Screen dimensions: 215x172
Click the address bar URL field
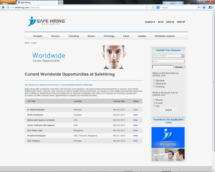click(77, 7)
